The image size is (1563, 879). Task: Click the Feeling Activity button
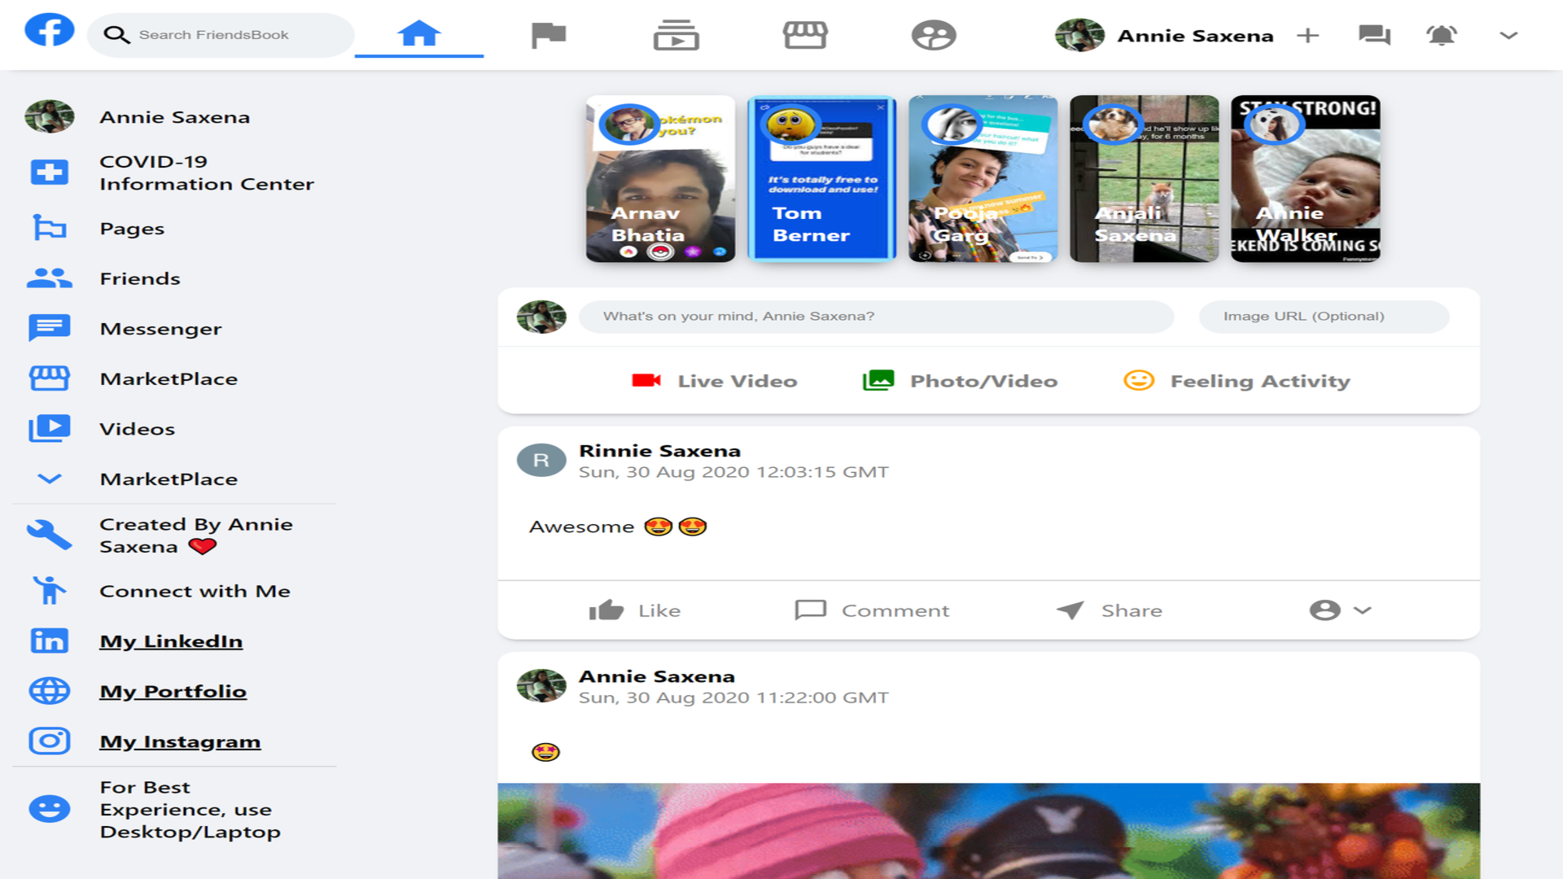pos(1236,381)
